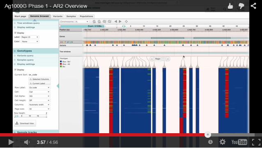
Task: Click the red variant triangle marker
Action: pyautogui.click(x=147, y=45)
